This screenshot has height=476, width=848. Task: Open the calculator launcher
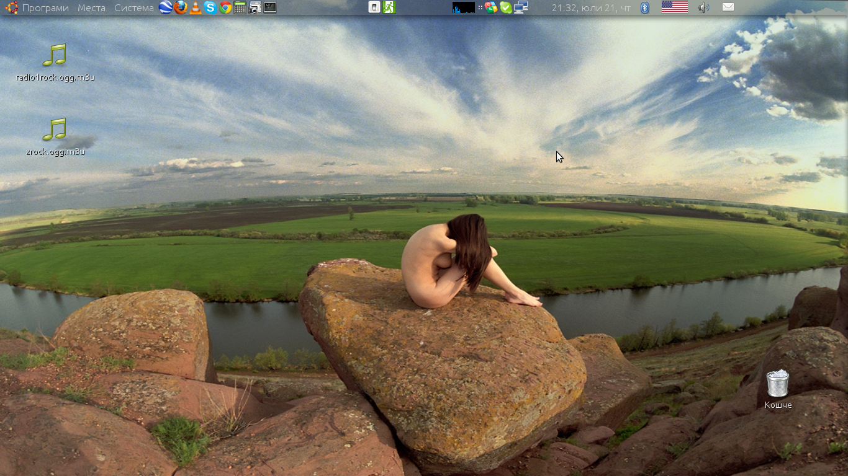pos(240,7)
